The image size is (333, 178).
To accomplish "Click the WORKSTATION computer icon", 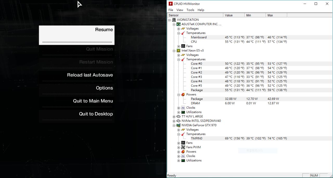I will [x=174, y=20].
